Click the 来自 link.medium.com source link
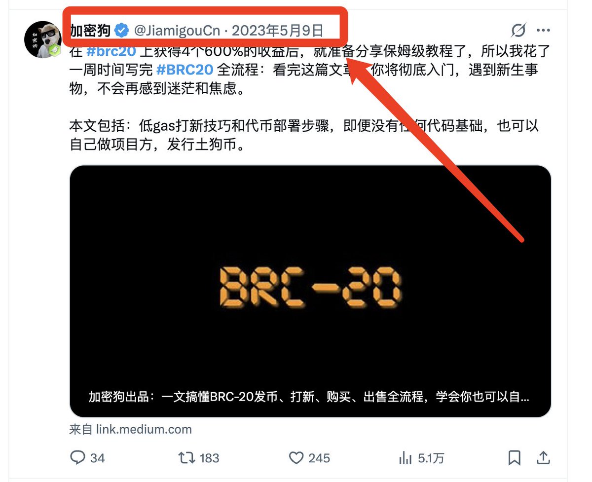The height and width of the screenshot is (482, 592). click(x=131, y=429)
